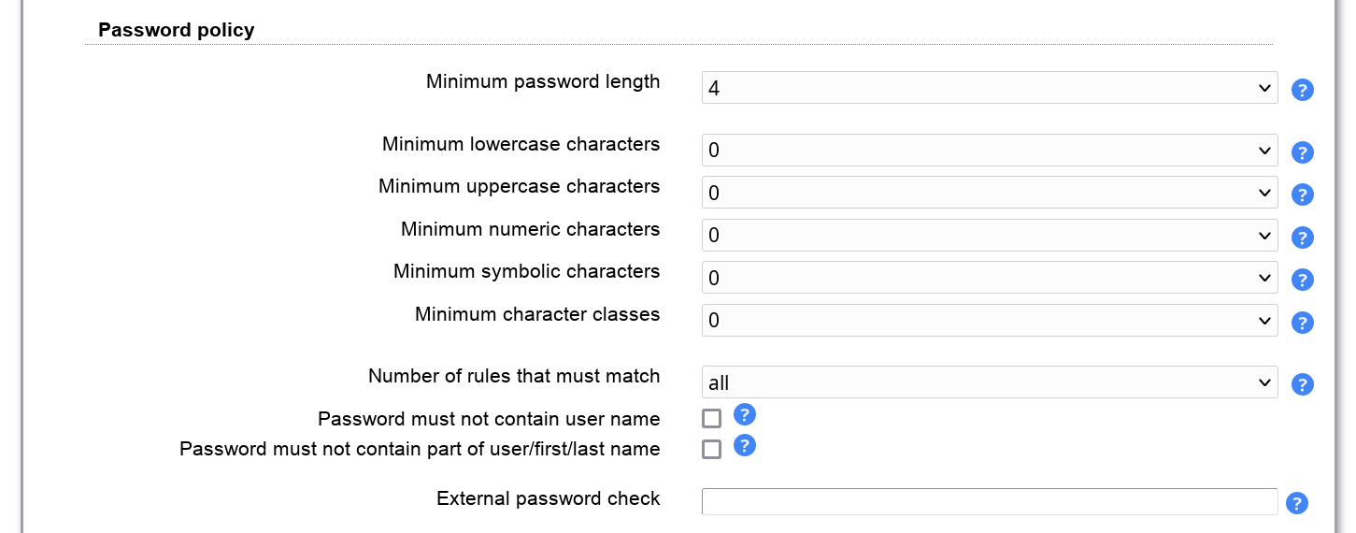
Task: Open help for Minimum lowercase characters
Action: (x=1302, y=152)
